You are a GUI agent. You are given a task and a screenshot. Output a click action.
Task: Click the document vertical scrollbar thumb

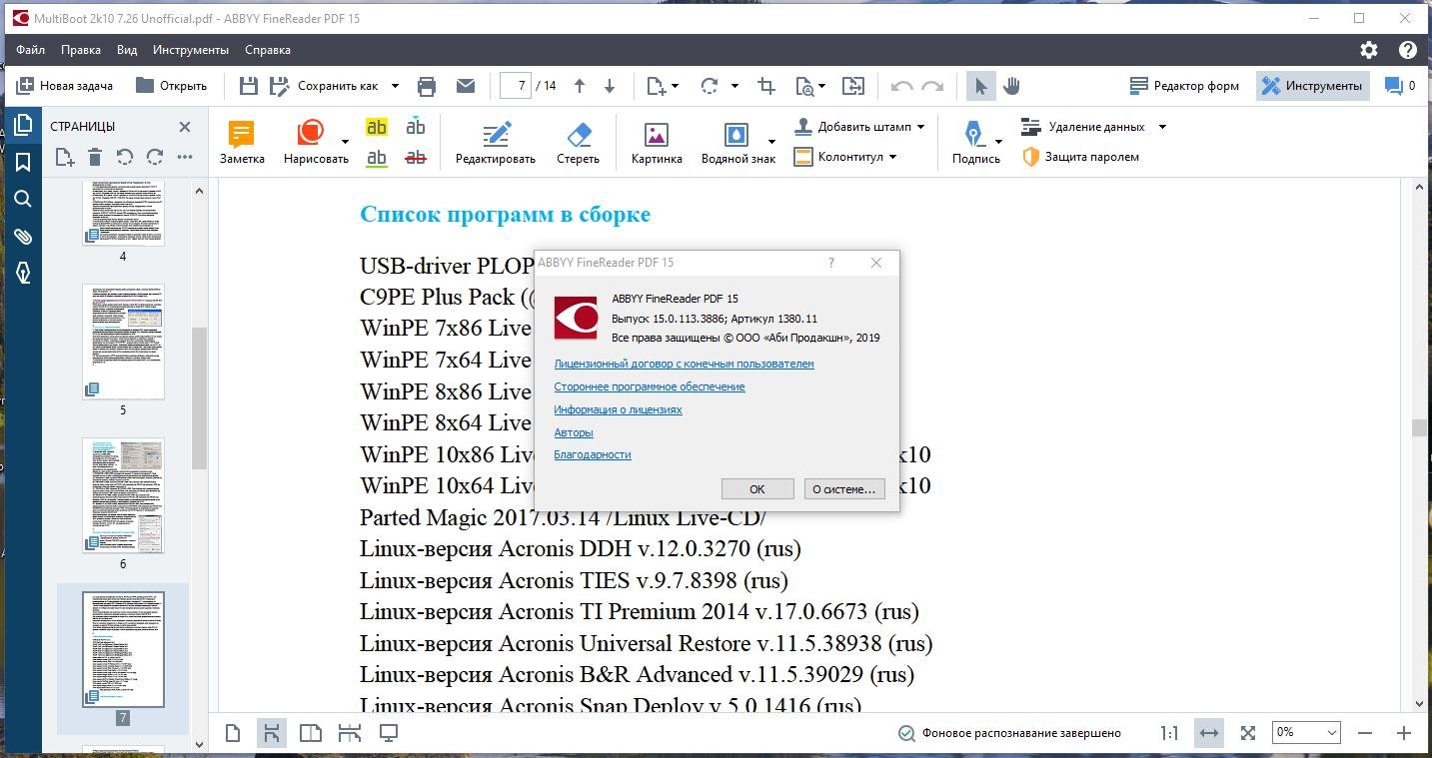click(1419, 427)
